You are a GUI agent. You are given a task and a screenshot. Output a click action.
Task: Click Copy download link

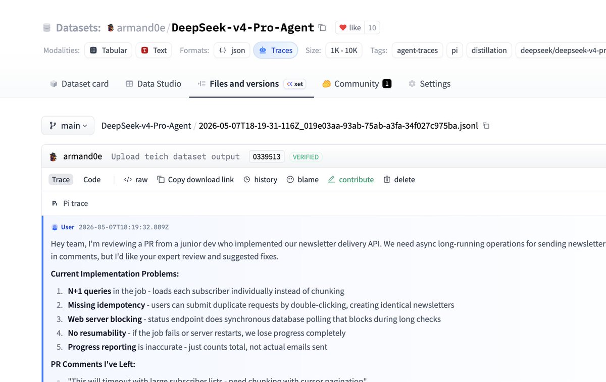click(195, 180)
